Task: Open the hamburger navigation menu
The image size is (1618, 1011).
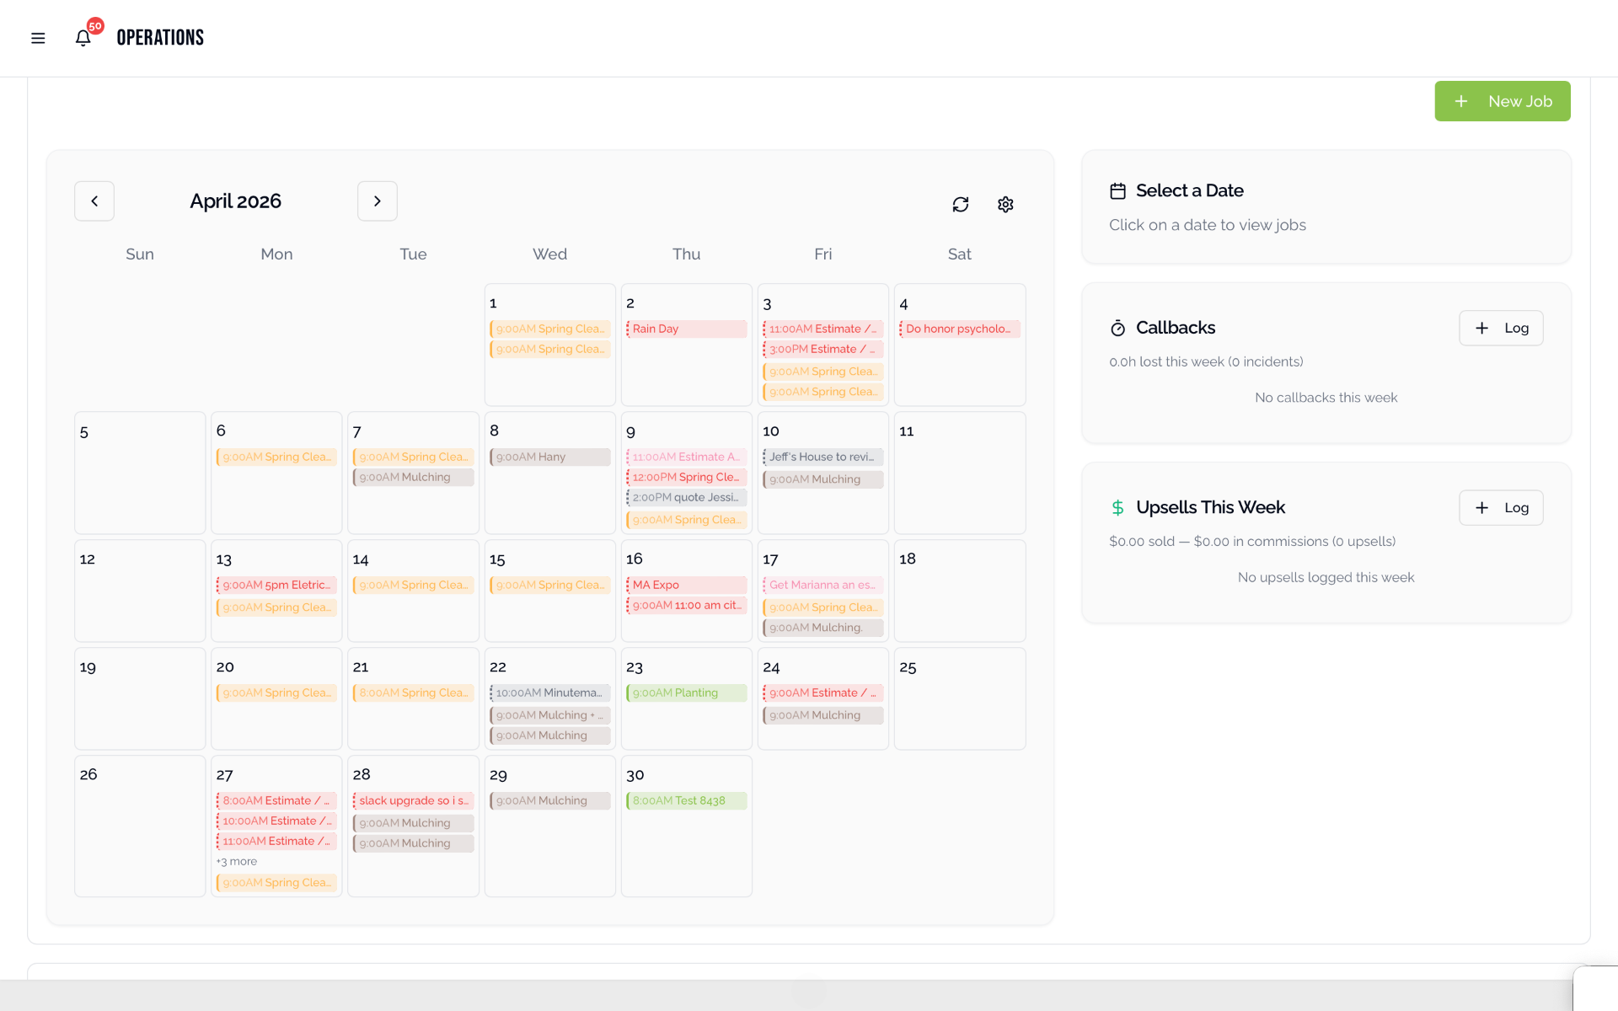Action: (x=38, y=38)
